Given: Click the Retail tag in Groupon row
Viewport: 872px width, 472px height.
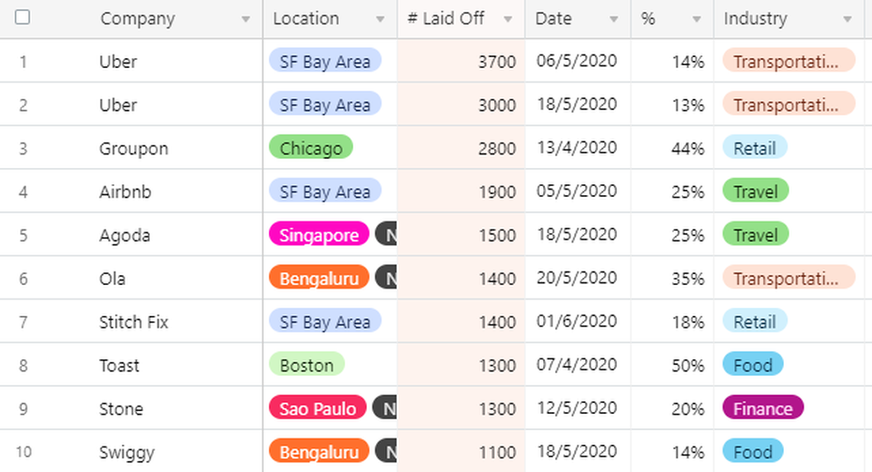Looking at the screenshot, I should pyautogui.click(x=755, y=147).
